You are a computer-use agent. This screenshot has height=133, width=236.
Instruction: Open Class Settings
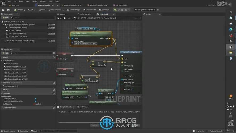(73, 10)
